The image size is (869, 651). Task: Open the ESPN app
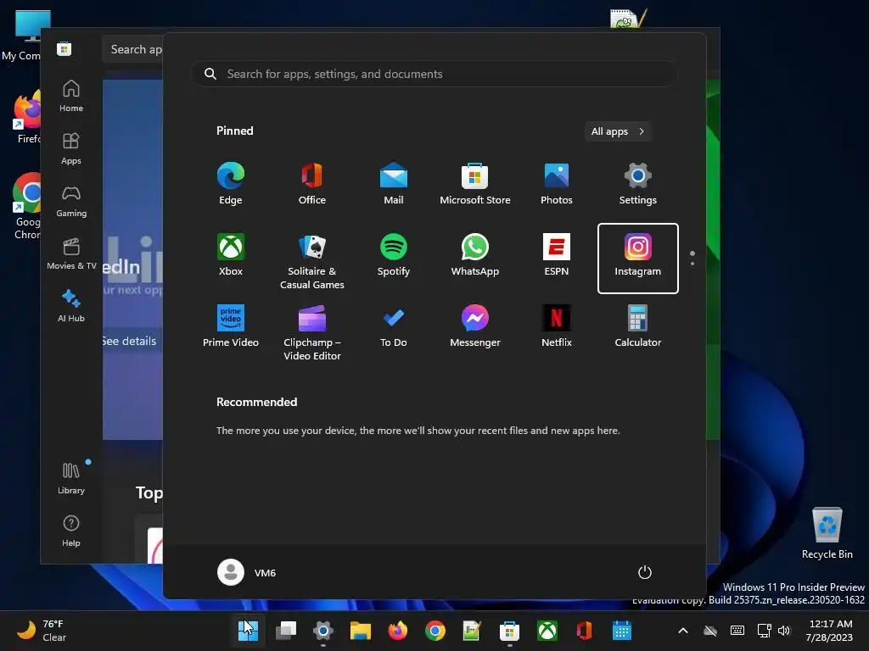557,255
